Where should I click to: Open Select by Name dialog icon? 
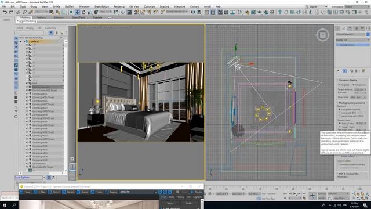point(57,12)
